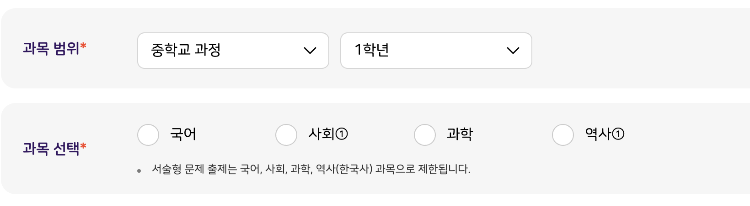Click the 사회 subject label text

click(x=322, y=134)
